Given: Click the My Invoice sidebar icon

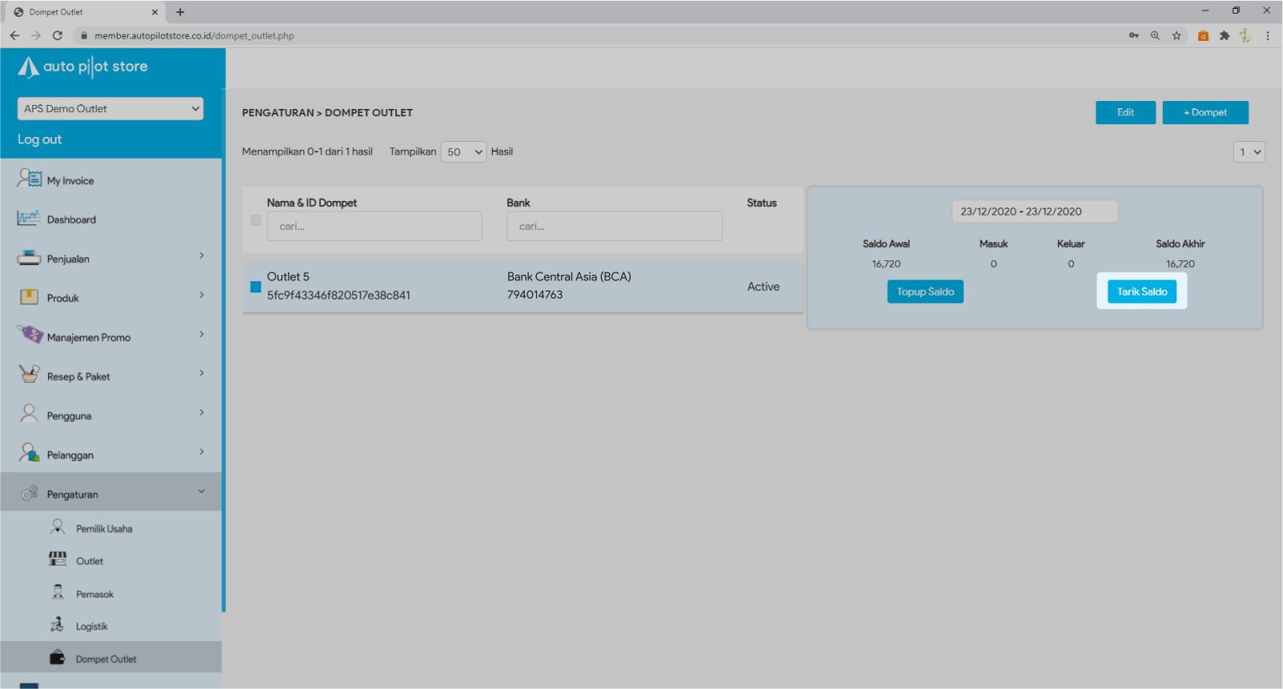Looking at the screenshot, I should [x=30, y=179].
